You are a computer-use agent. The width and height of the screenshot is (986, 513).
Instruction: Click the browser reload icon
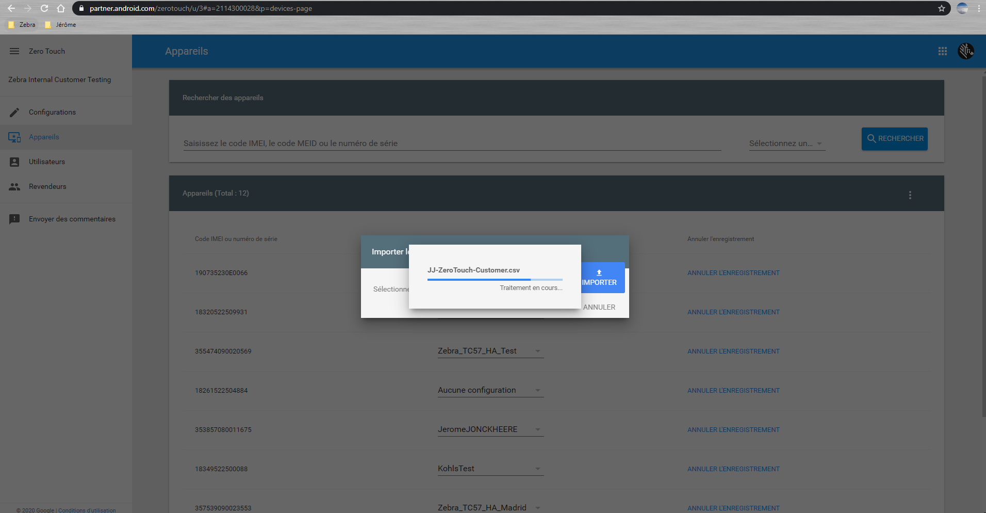pyautogui.click(x=44, y=8)
